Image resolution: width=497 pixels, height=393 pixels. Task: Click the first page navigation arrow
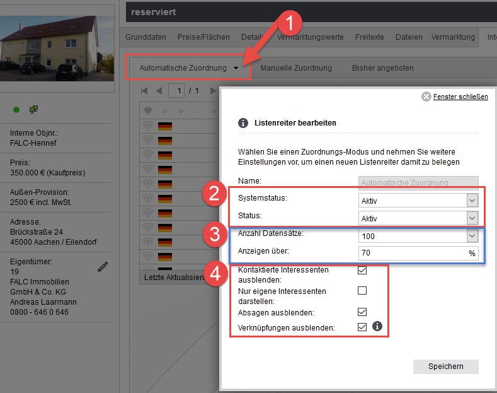click(145, 91)
